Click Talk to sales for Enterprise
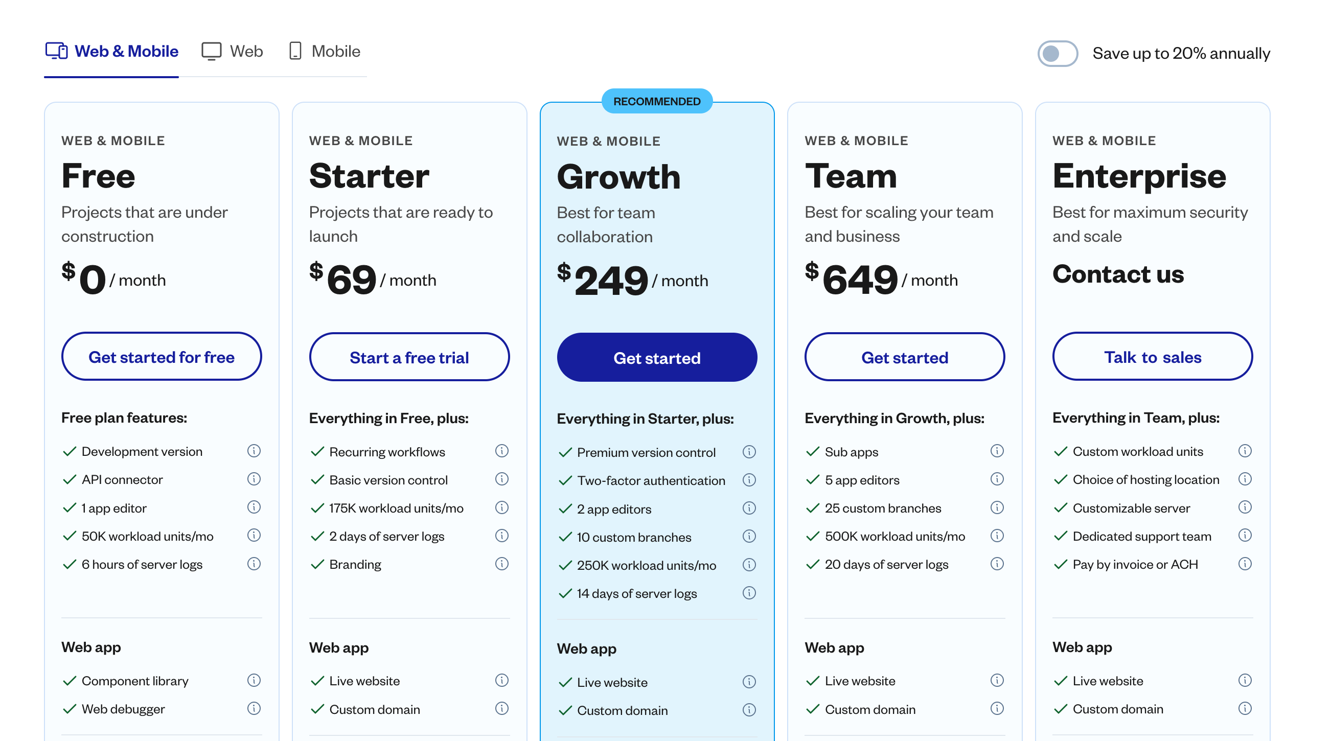Image resolution: width=1331 pixels, height=741 pixels. point(1152,357)
